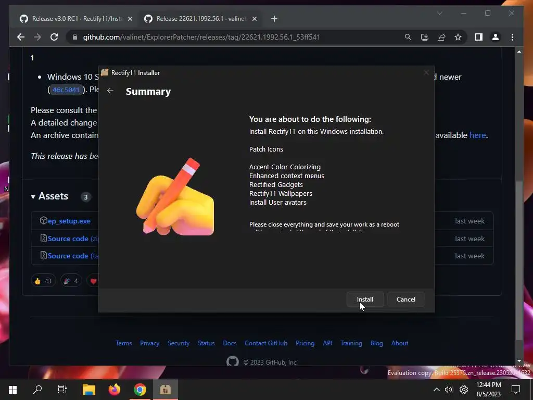Click Cancel in the Rectify11 Installer
This screenshot has width=533, height=400.
[x=405, y=299]
